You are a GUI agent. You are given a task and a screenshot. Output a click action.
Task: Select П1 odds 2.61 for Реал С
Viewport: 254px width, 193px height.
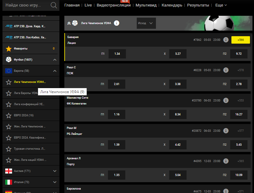pyautogui.click(x=117, y=84)
